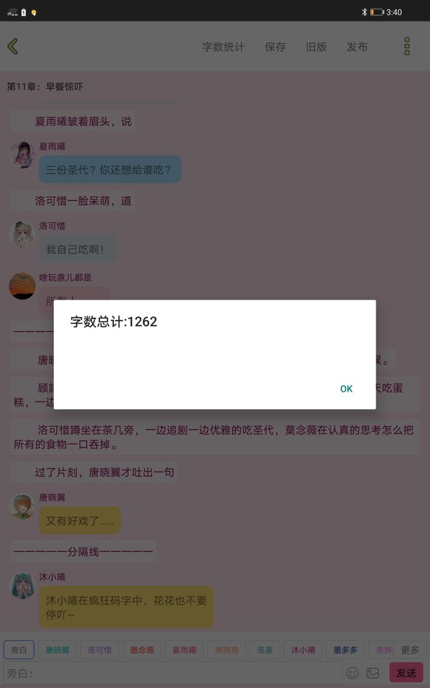Open the image insert icon
This screenshot has width=430, height=688.
pyautogui.click(x=372, y=673)
